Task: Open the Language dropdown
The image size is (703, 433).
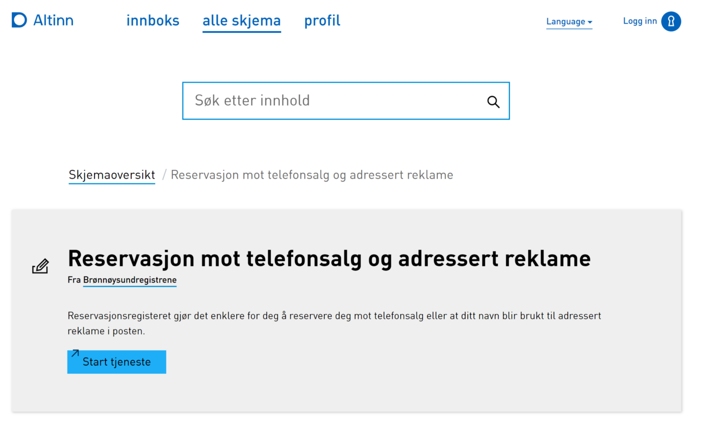Action: tap(566, 22)
